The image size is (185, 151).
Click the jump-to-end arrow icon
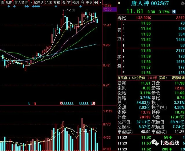click(x=96, y=2)
